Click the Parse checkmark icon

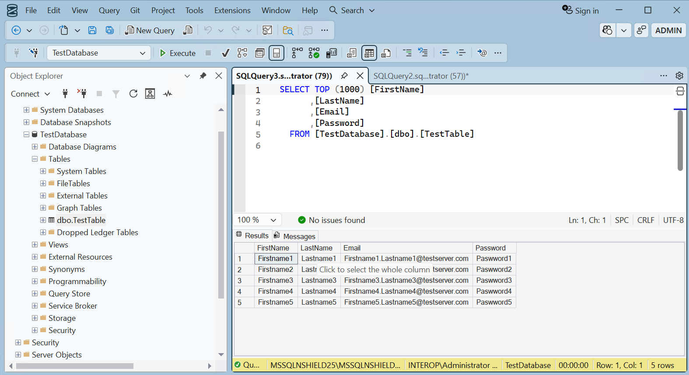[226, 53]
